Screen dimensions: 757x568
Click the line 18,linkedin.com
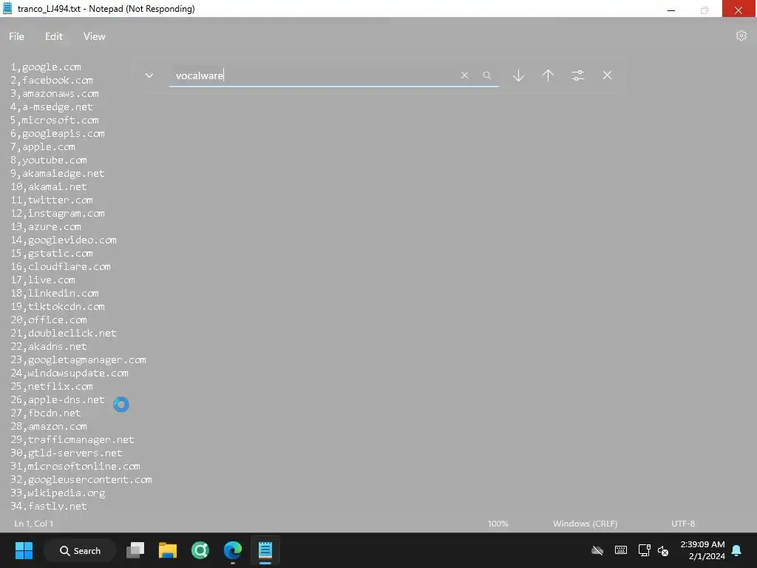point(55,293)
